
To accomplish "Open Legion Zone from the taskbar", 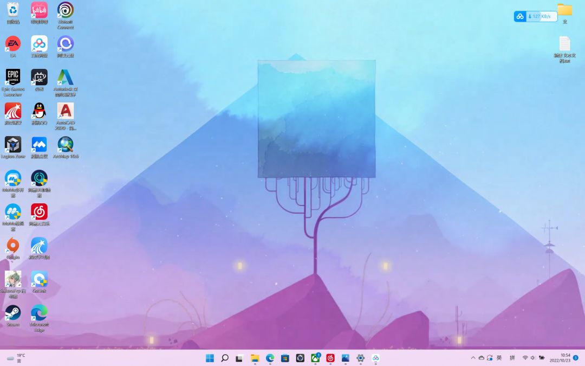I will point(300,358).
